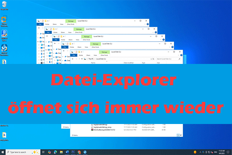Click the forward arrow in the frontmost window

(76, 59)
